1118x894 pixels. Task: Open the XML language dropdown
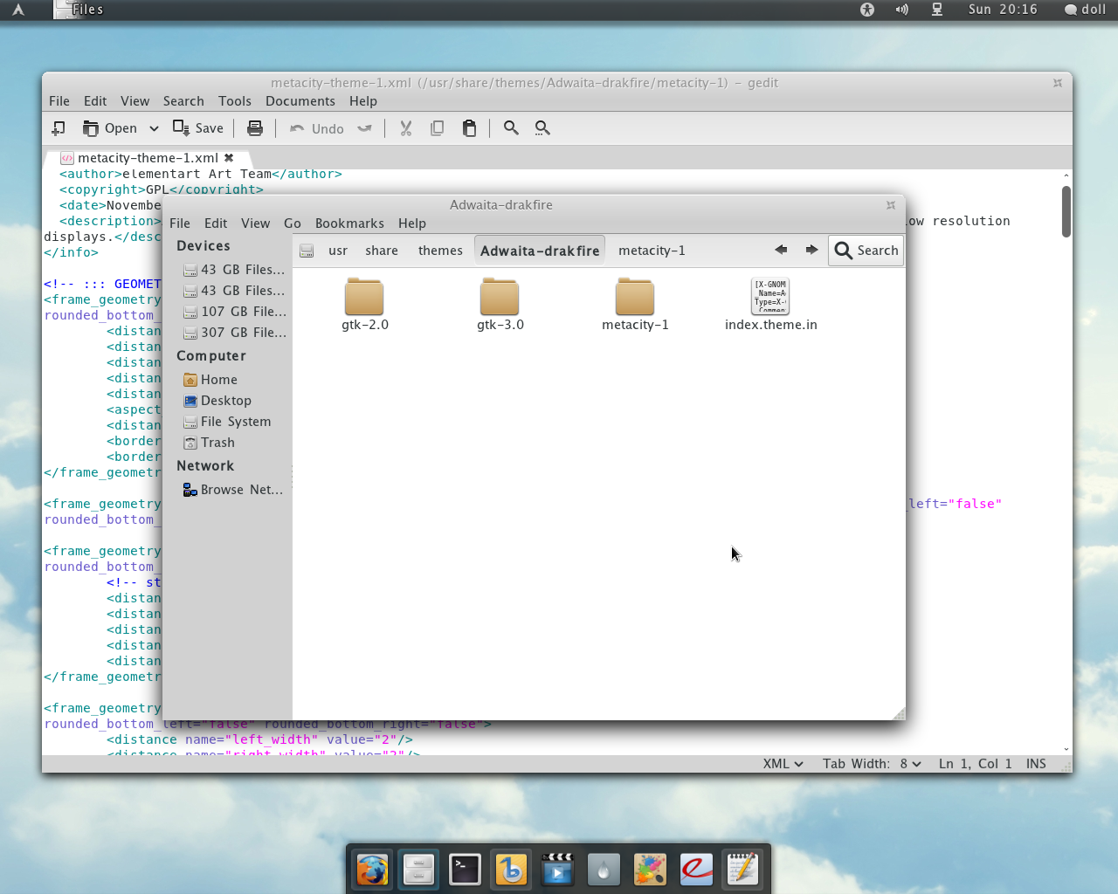click(783, 764)
